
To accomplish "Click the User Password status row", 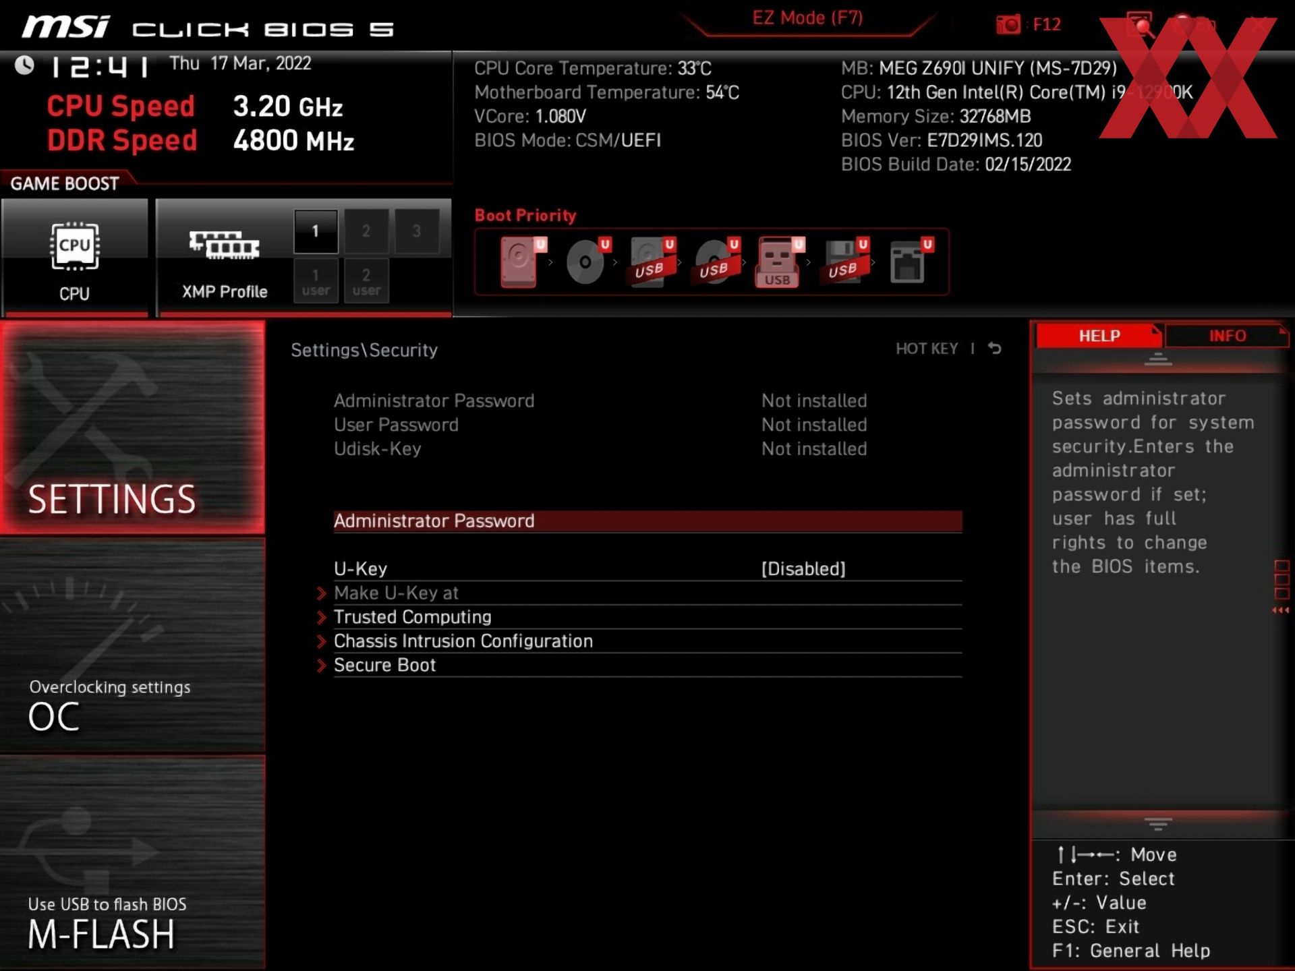I will pyautogui.click(x=600, y=425).
